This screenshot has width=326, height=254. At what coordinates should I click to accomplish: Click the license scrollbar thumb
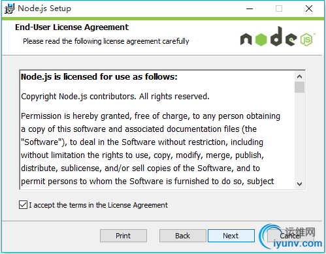tap(300, 87)
